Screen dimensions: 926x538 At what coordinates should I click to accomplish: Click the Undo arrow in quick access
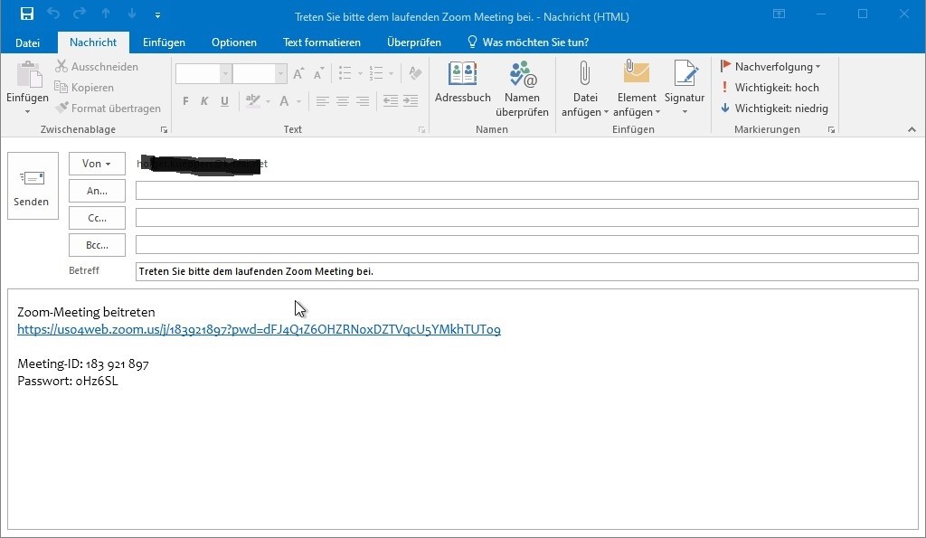pos(53,14)
